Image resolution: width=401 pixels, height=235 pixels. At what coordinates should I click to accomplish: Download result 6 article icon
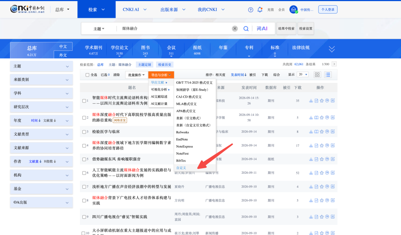pyautogui.click(x=311, y=173)
